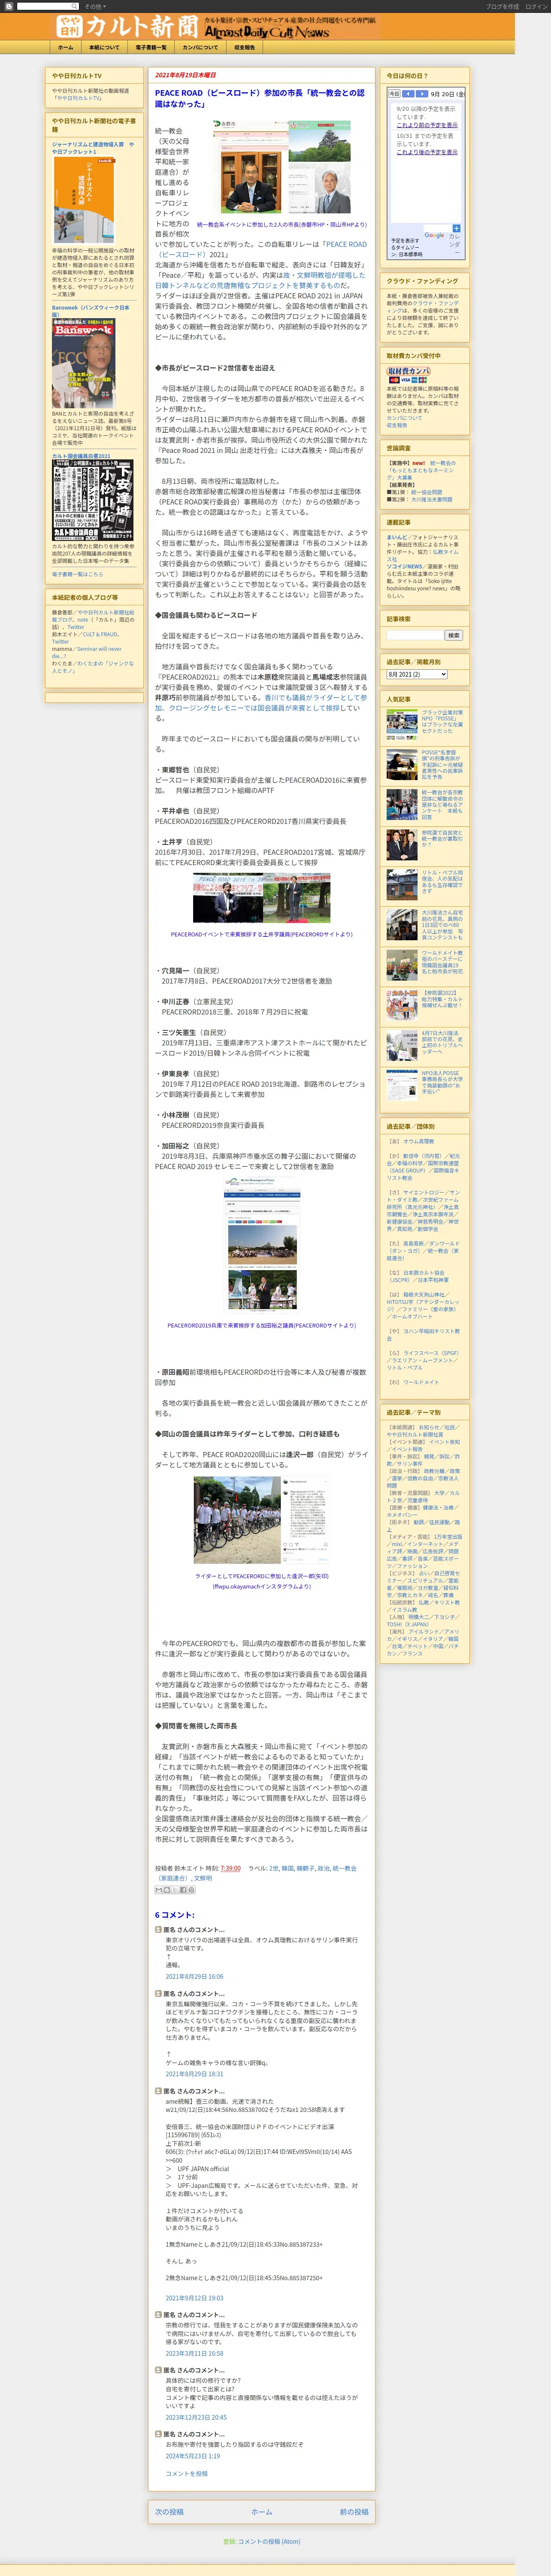Share the post on Pinterest
The height and width of the screenshot is (2576, 551).
coord(191,1889)
